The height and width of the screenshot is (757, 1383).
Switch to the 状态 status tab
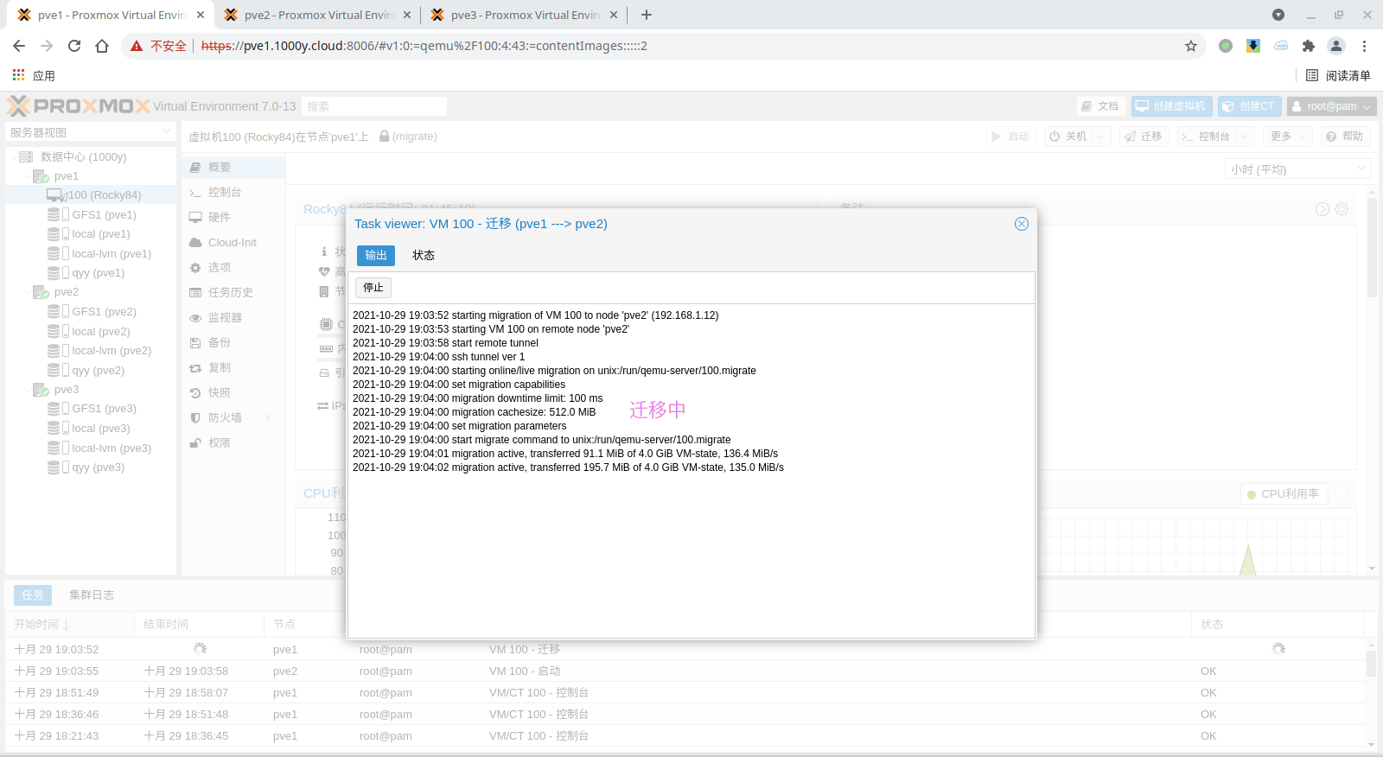click(x=424, y=256)
